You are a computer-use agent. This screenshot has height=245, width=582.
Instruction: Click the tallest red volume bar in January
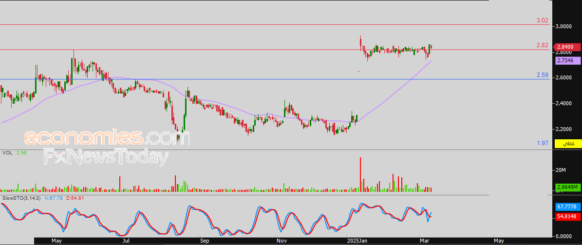tap(360, 174)
